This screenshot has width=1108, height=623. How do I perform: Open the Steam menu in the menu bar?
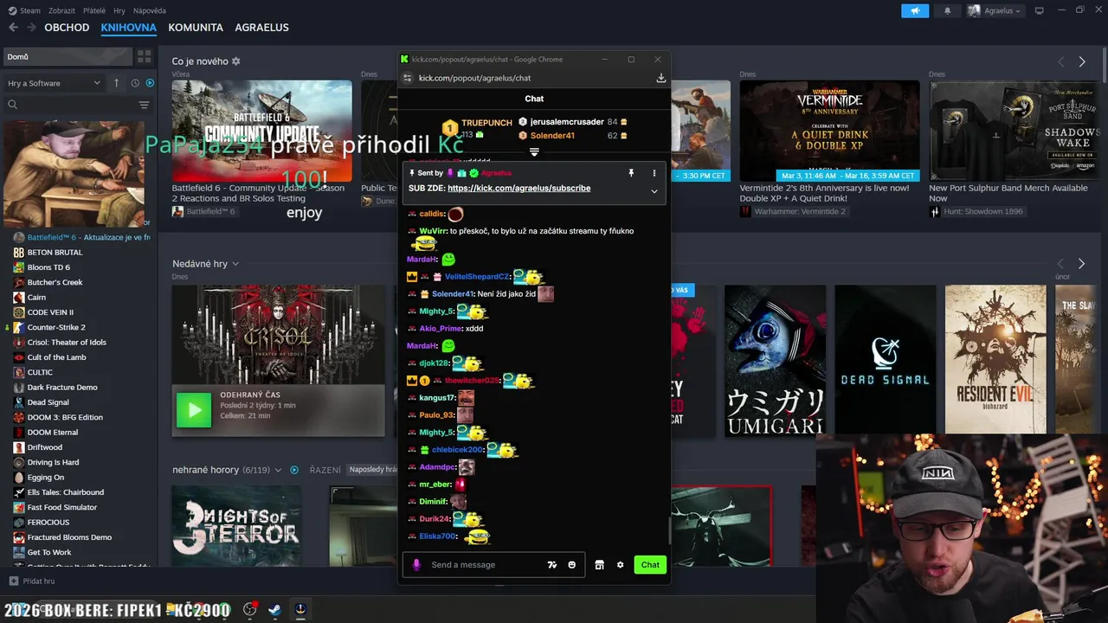[x=29, y=10]
